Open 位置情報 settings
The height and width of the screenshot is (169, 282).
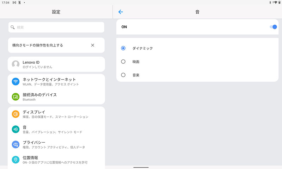[x=56, y=159]
